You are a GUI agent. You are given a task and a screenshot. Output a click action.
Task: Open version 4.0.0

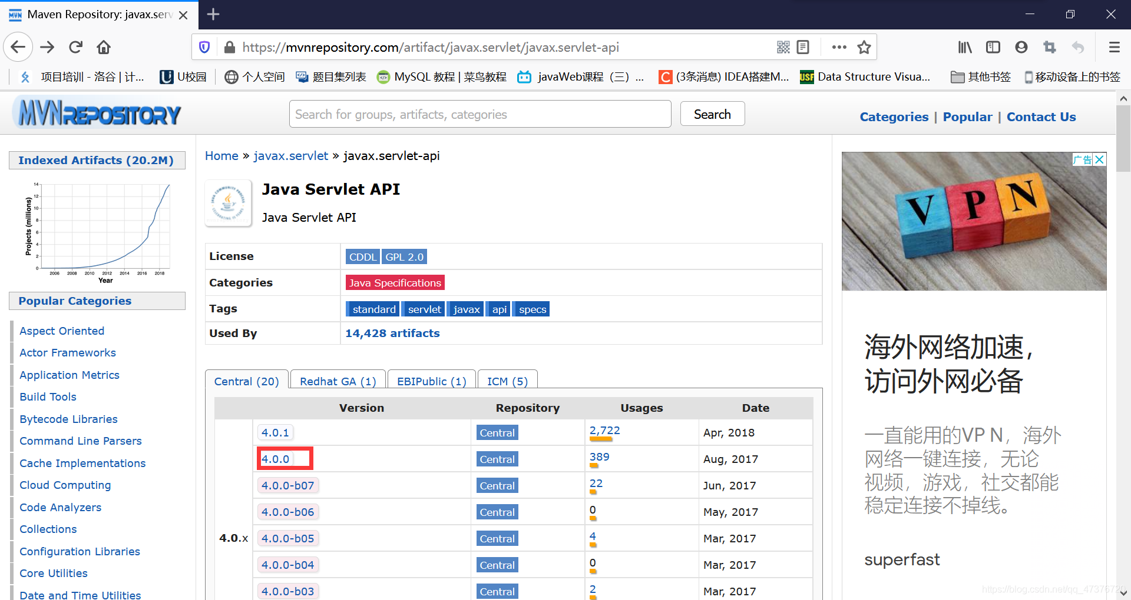[x=275, y=459]
